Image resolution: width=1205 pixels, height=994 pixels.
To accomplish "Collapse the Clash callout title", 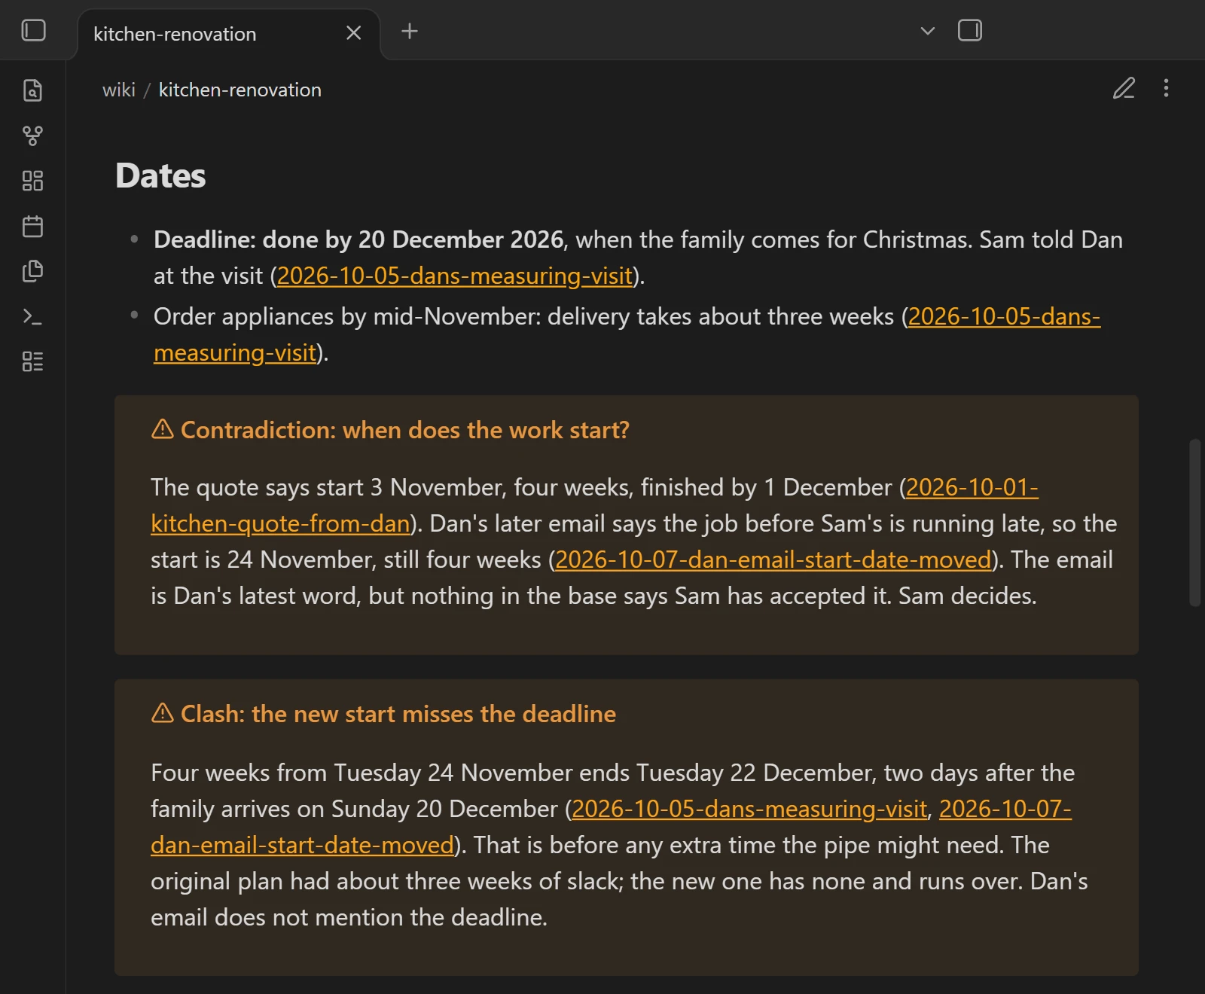I will point(398,714).
